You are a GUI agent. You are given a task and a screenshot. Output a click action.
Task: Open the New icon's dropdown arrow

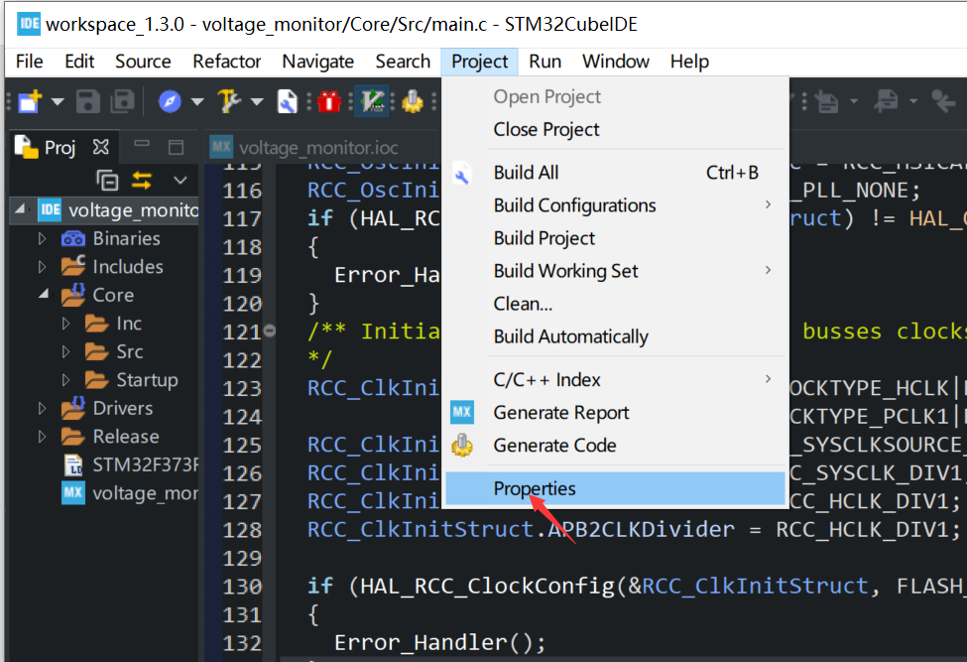[57, 100]
